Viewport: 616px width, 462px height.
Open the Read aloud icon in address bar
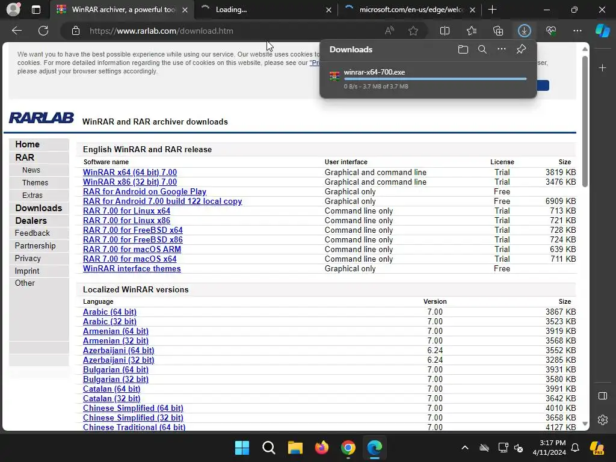point(389,31)
